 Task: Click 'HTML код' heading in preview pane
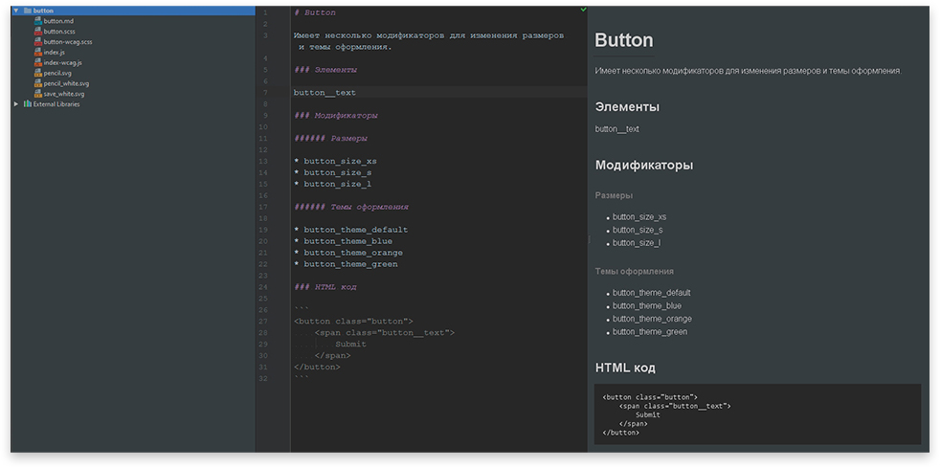click(625, 368)
